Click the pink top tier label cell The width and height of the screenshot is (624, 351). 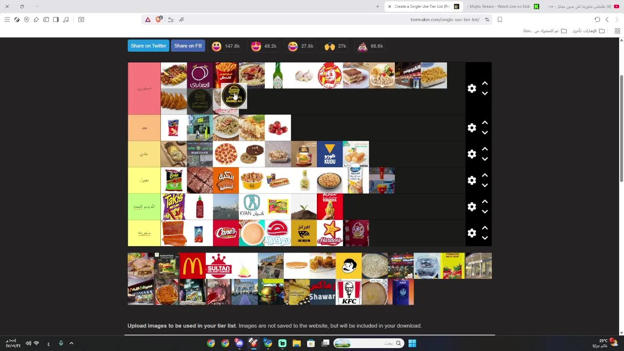point(144,88)
